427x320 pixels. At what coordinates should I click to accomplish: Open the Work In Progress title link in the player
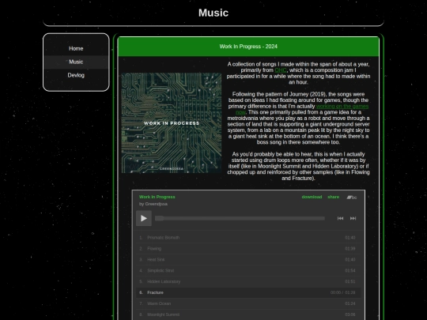(x=157, y=197)
